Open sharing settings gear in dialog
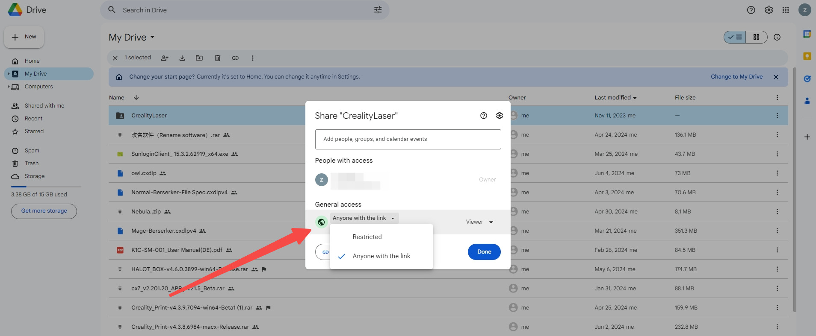The width and height of the screenshot is (816, 336). coord(500,116)
